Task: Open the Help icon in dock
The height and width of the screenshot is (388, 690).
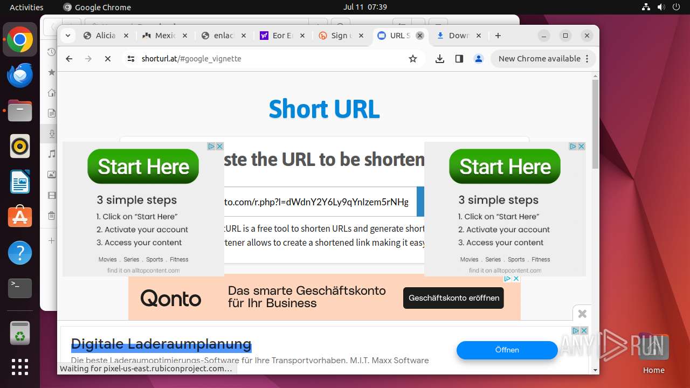Action: click(x=20, y=253)
